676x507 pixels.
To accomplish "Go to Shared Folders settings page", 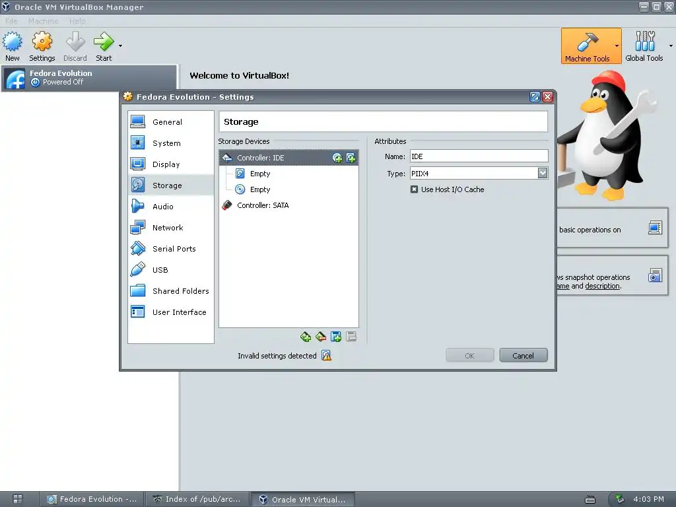I will click(171, 291).
